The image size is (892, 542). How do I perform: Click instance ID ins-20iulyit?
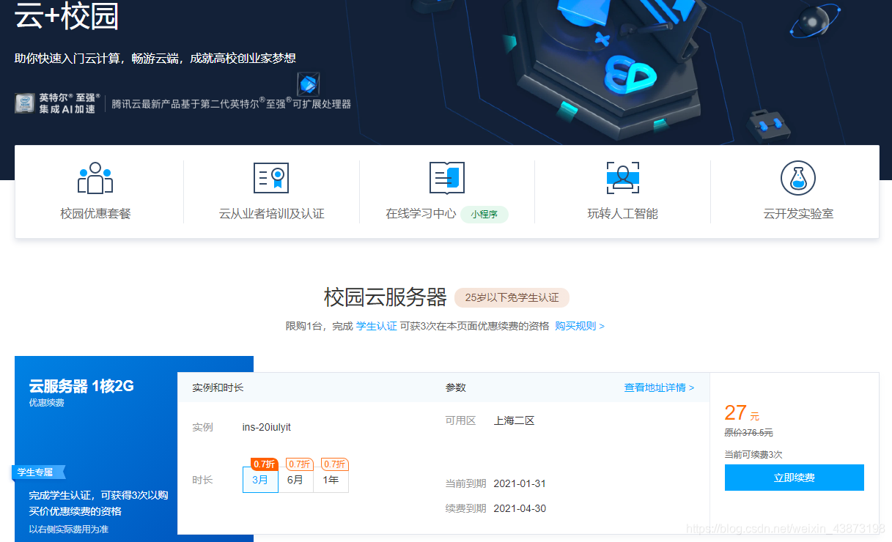[x=267, y=427]
